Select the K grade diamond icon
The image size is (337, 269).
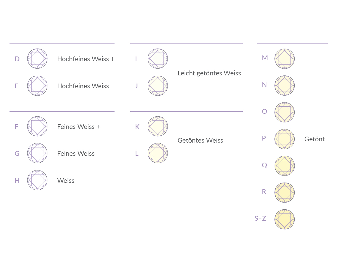click(158, 126)
